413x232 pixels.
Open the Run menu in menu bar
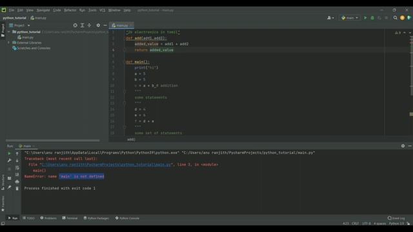point(82,10)
